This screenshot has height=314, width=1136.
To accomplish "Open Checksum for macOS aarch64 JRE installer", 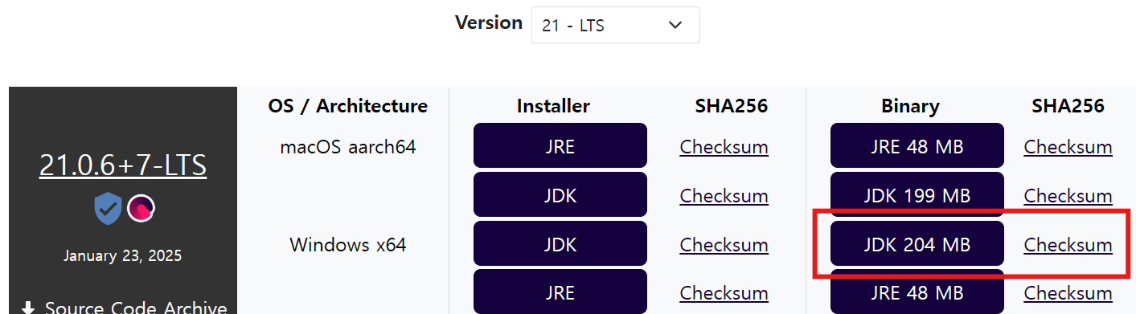I will coord(724,147).
